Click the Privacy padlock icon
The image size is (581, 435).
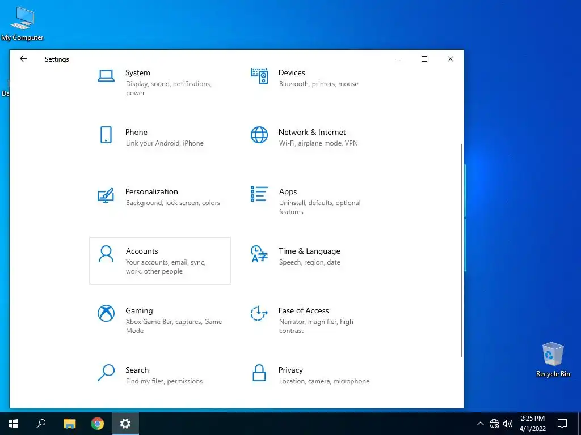(x=259, y=373)
